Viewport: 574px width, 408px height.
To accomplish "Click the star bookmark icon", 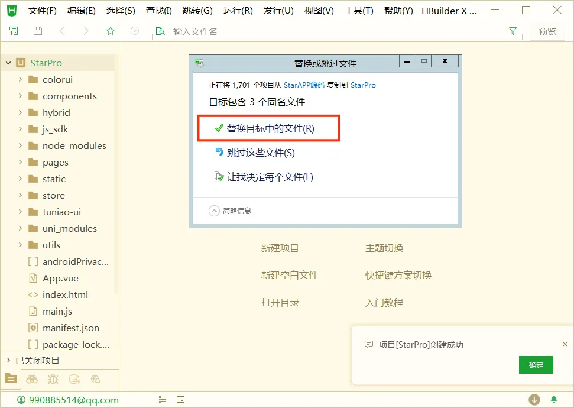I will click(110, 31).
